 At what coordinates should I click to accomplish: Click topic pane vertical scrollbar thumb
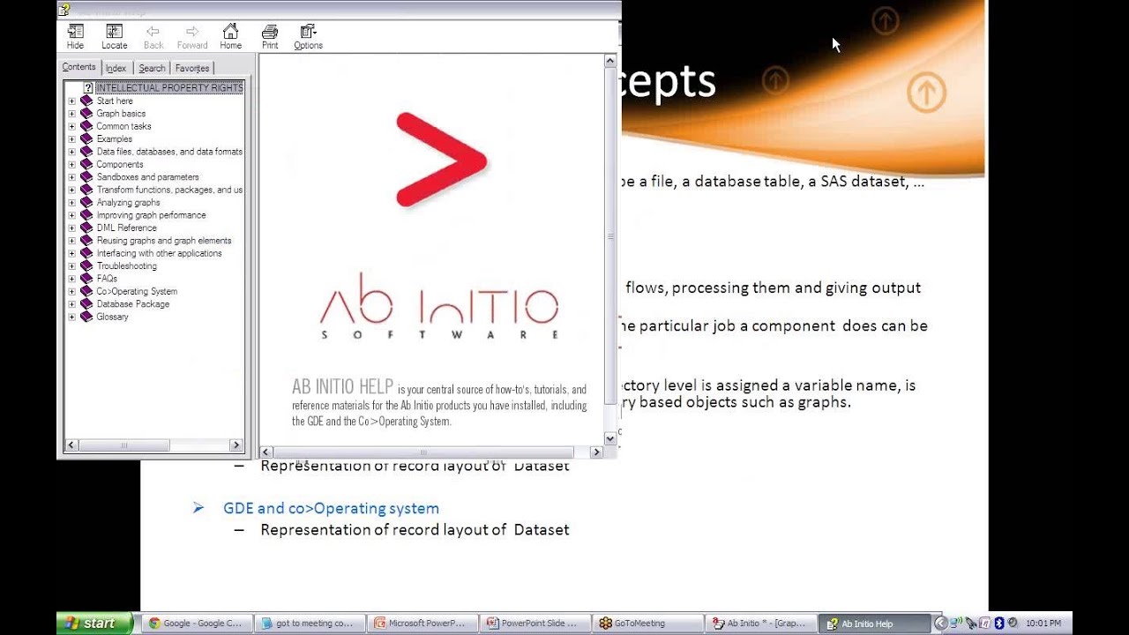(609, 235)
